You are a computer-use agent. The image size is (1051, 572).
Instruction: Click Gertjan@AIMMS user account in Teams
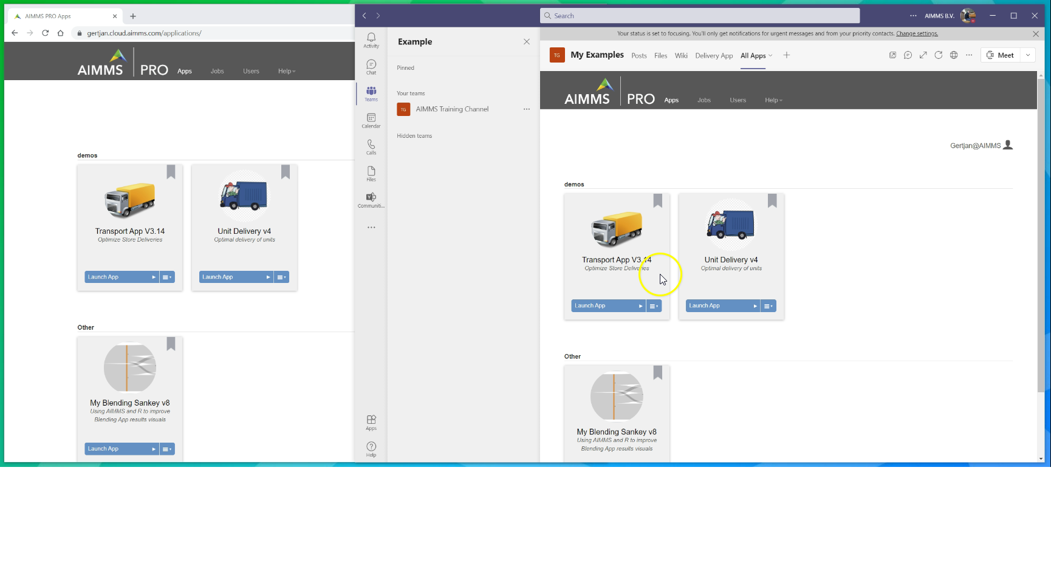(981, 146)
